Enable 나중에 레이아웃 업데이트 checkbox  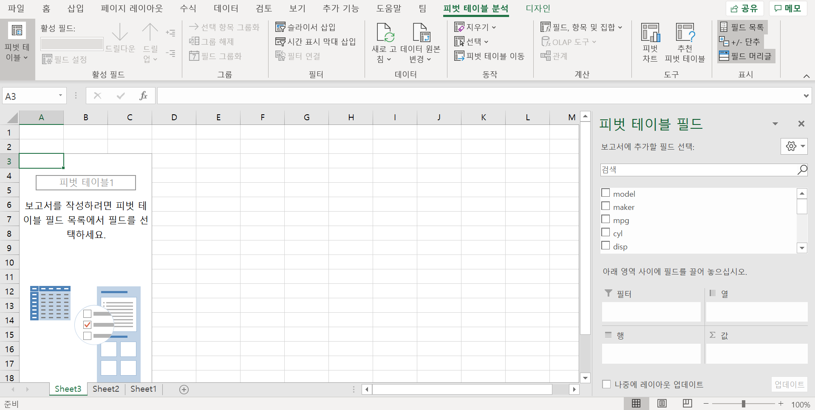(x=606, y=384)
